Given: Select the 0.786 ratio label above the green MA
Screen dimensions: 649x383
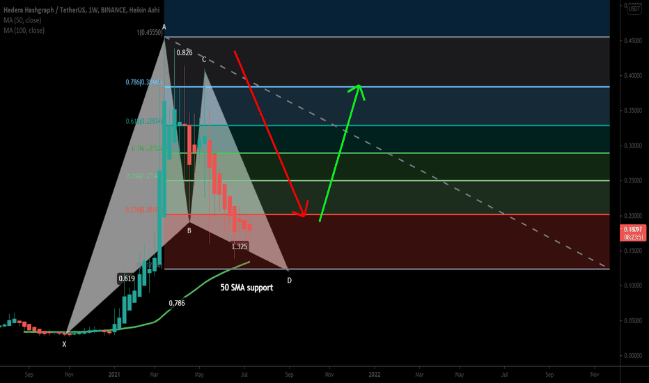Looking at the screenshot, I should [177, 303].
